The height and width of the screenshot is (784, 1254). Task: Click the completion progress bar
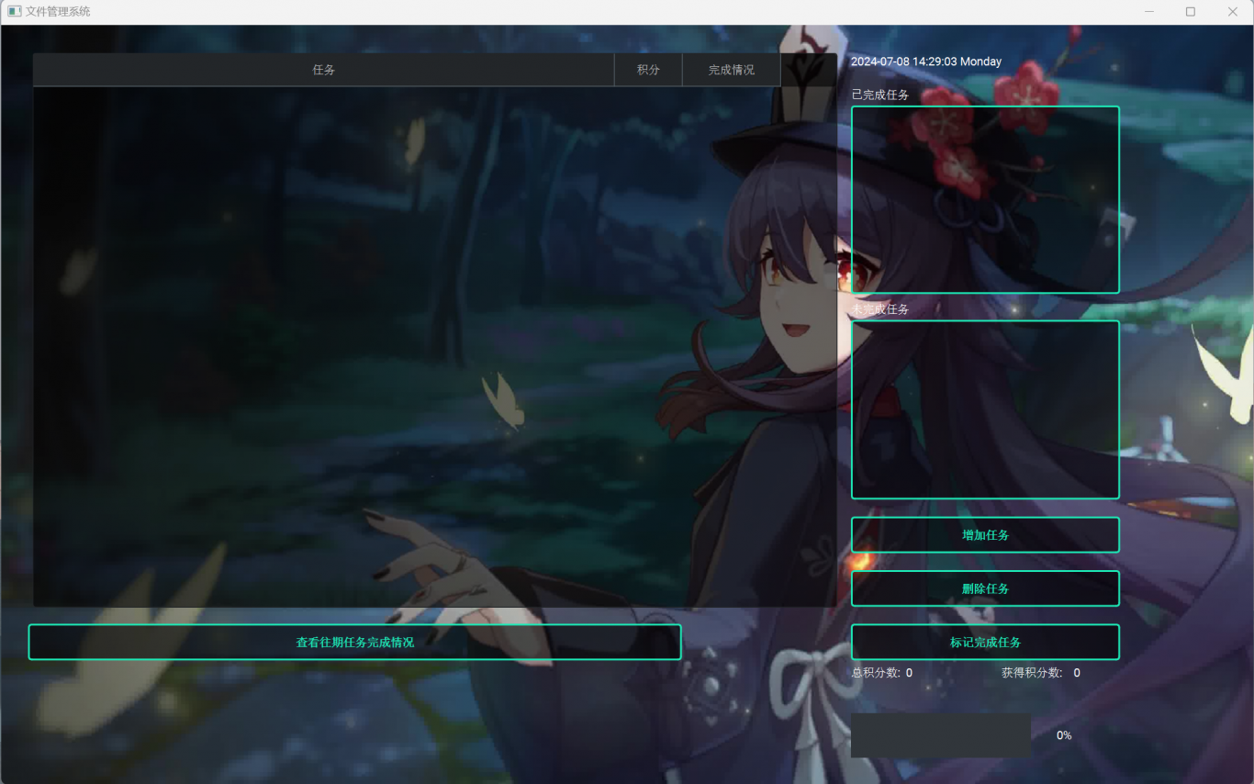point(941,735)
